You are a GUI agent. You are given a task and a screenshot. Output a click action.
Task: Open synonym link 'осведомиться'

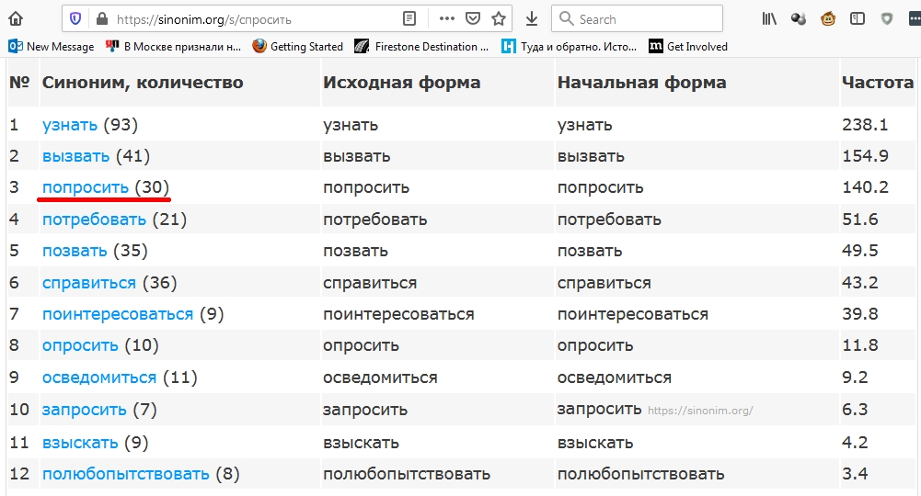click(x=99, y=377)
